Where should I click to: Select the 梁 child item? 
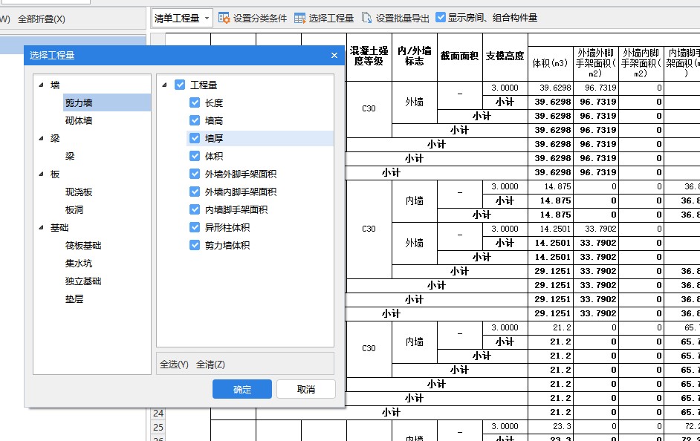click(x=70, y=156)
